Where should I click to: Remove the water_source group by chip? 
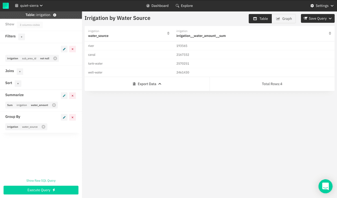tap(44, 127)
